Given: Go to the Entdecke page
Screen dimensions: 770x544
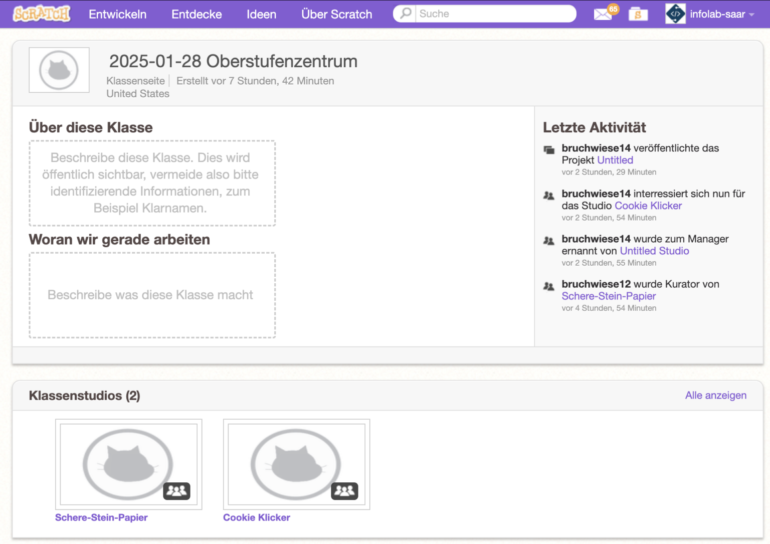Looking at the screenshot, I should [197, 14].
